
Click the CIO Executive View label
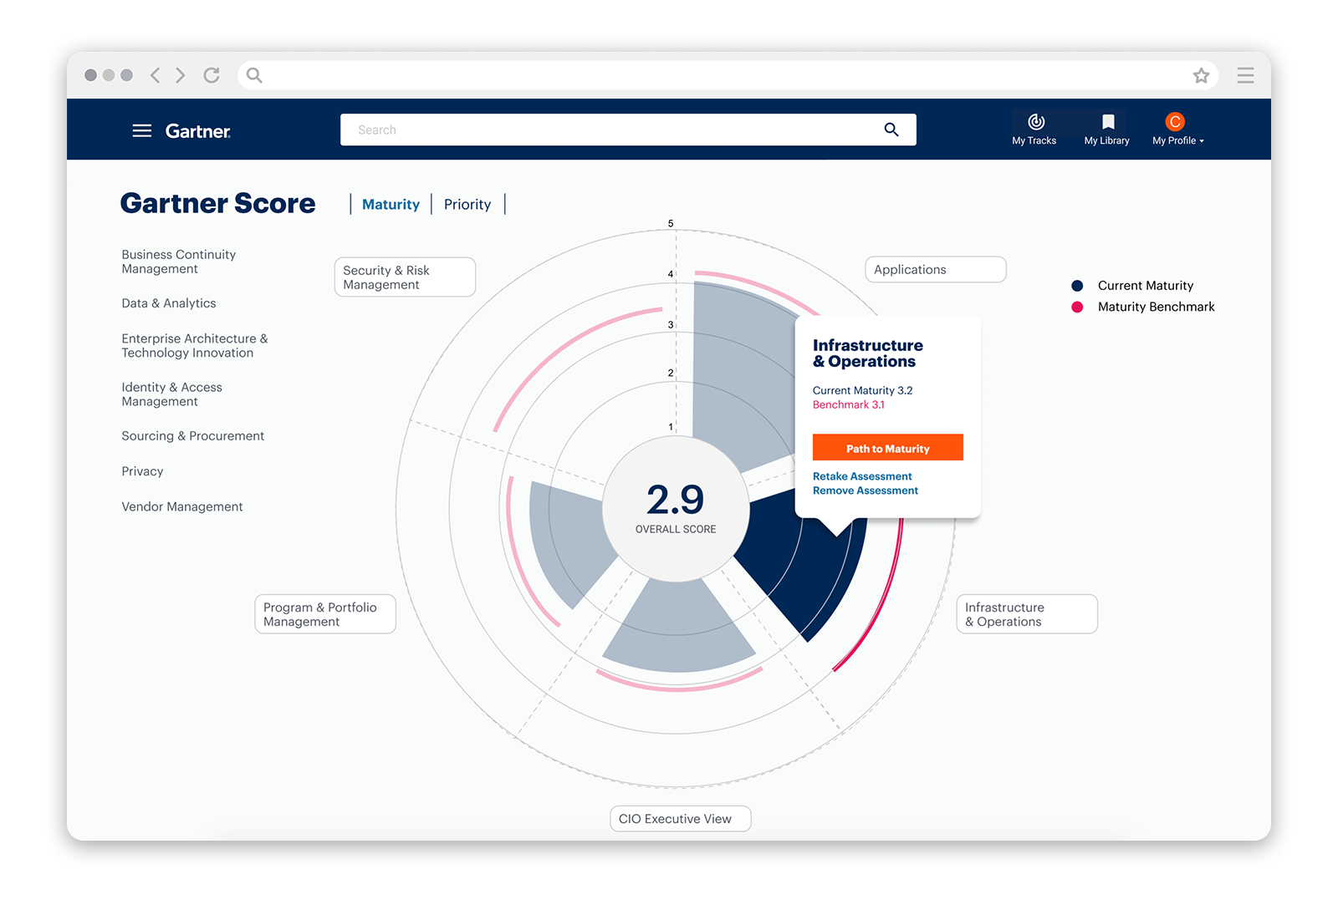[681, 819]
